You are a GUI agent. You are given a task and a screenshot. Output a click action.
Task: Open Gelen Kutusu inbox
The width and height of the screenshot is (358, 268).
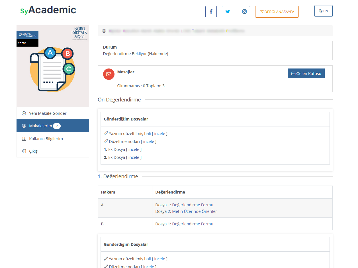click(x=306, y=73)
